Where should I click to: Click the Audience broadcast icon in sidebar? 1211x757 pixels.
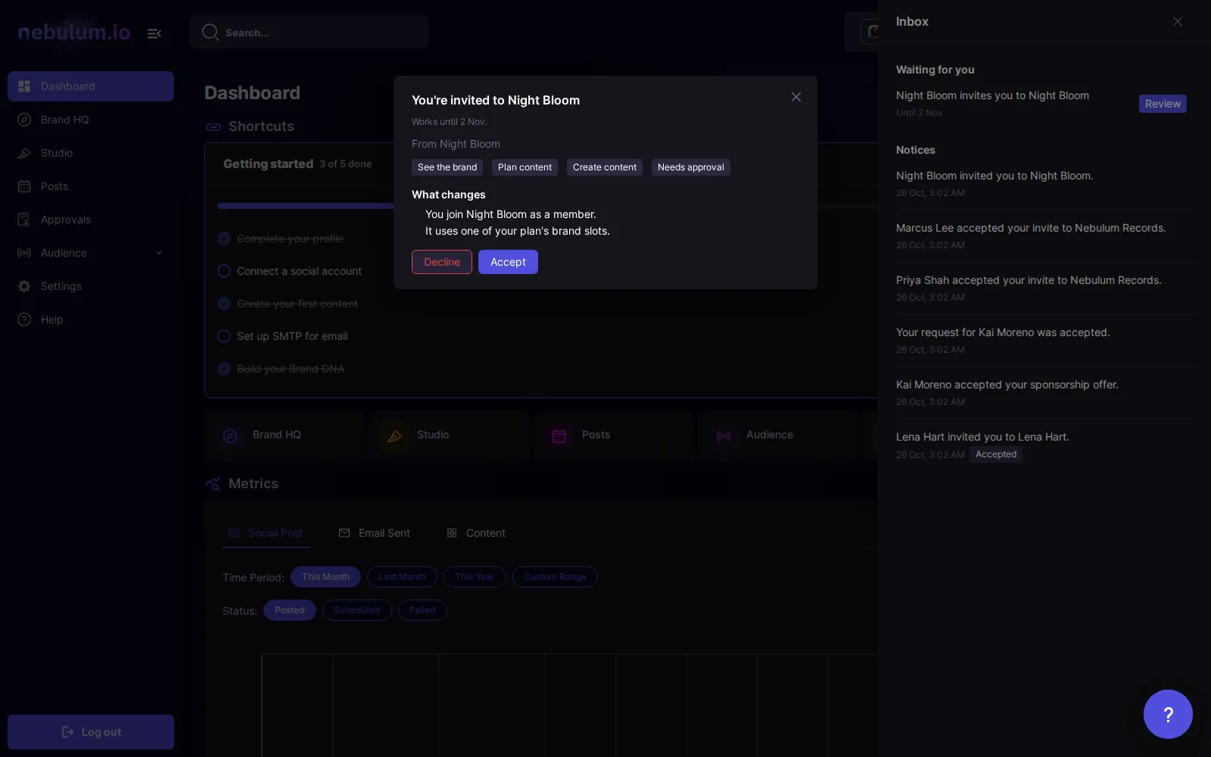click(x=24, y=253)
